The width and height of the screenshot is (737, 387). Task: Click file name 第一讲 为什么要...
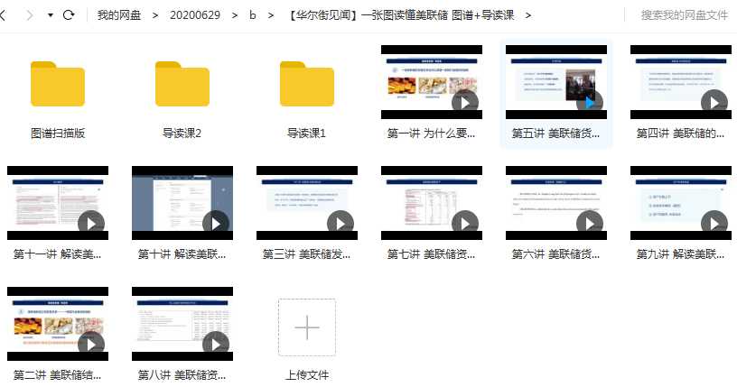tap(431, 134)
